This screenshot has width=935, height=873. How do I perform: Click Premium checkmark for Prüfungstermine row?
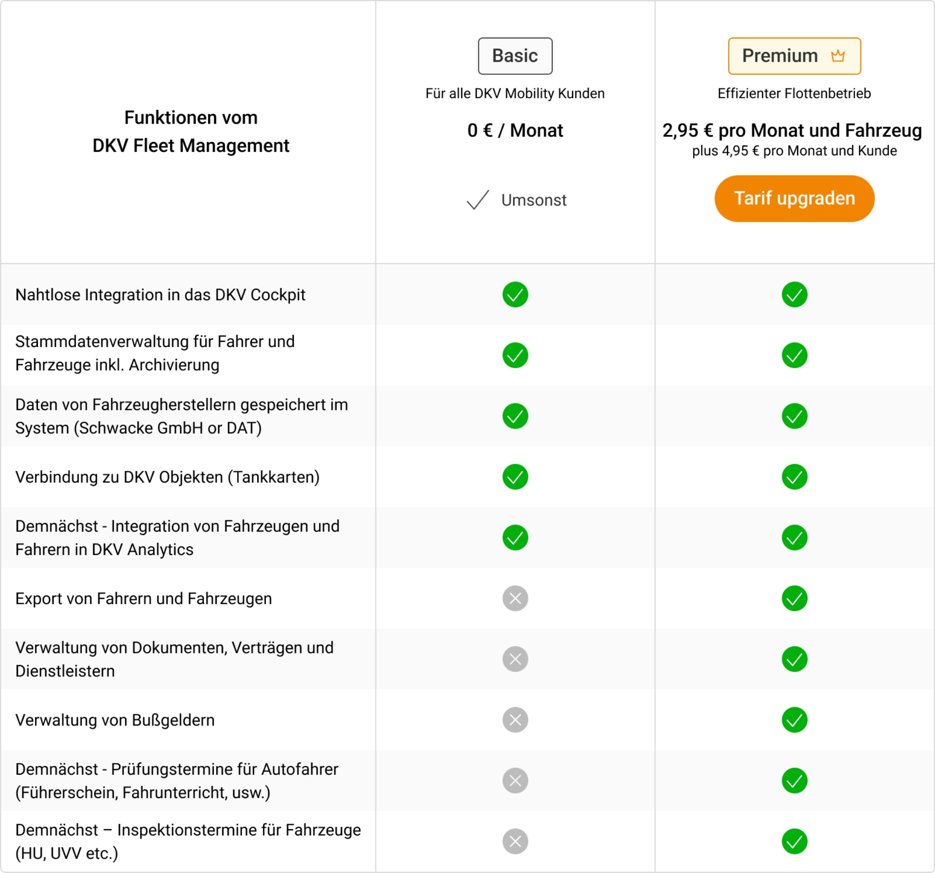[x=794, y=781]
